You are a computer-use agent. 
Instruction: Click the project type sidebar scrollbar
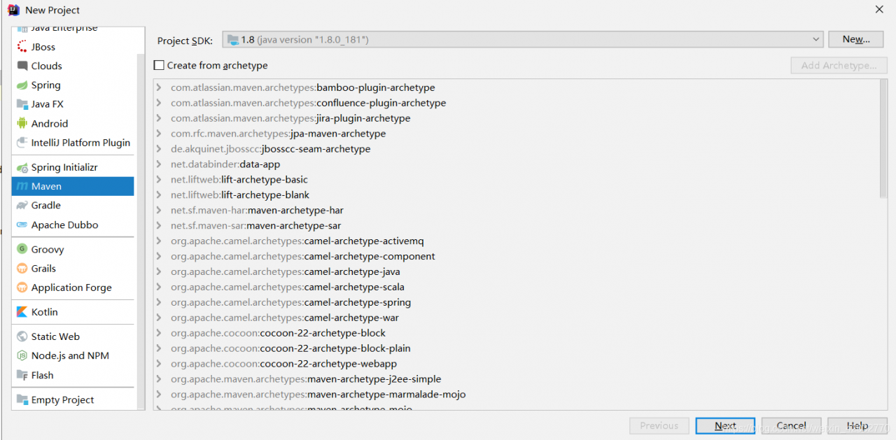(140, 231)
